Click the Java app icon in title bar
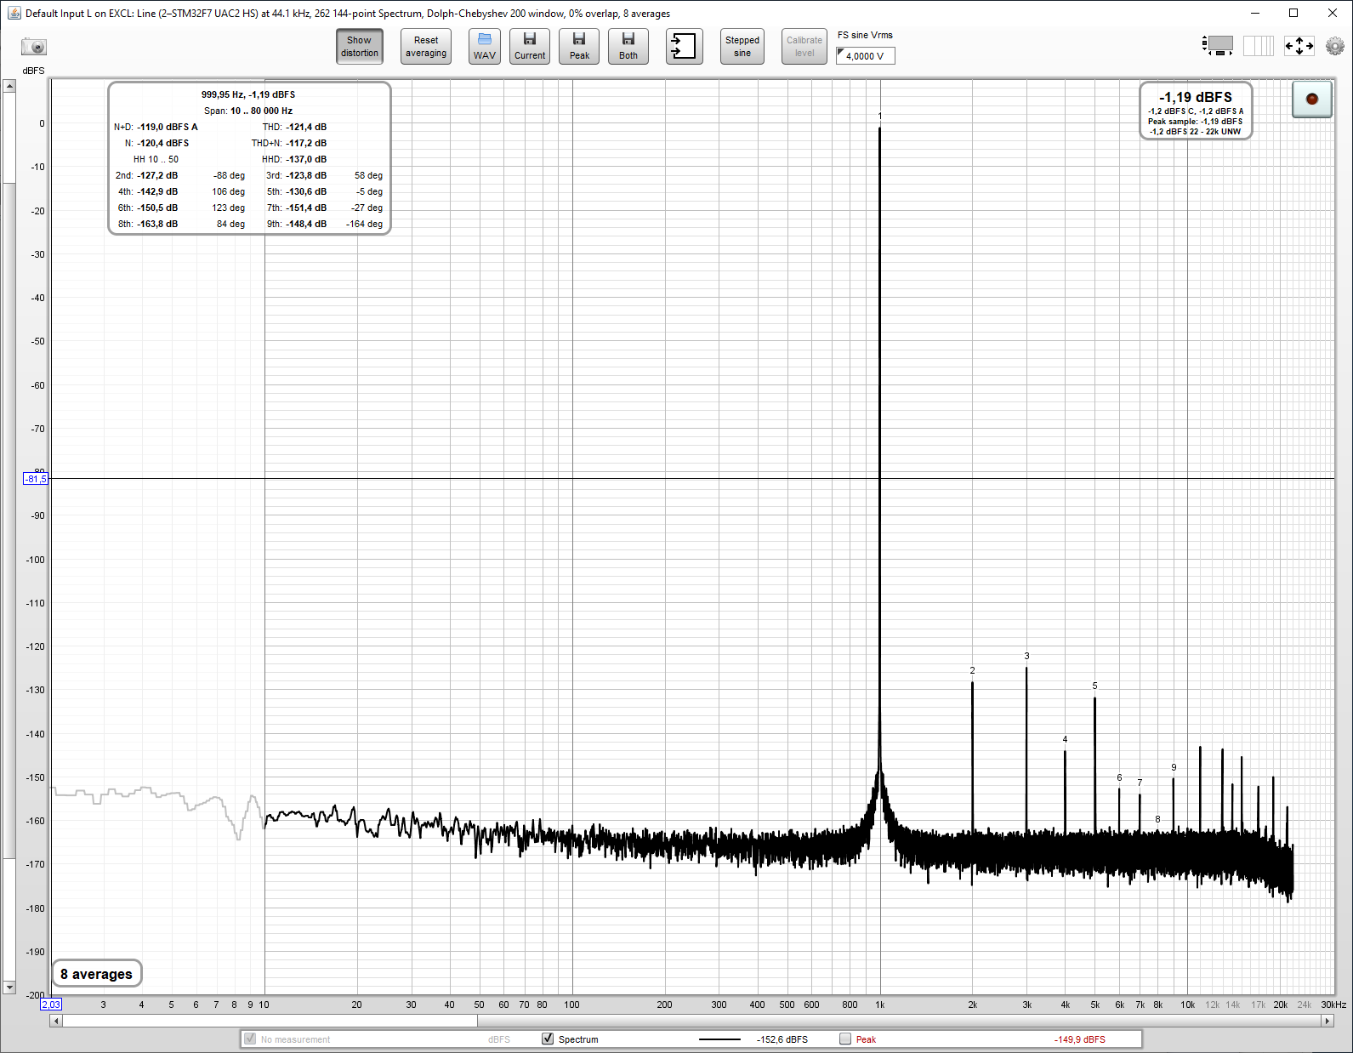This screenshot has height=1053, width=1353. [x=14, y=13]
